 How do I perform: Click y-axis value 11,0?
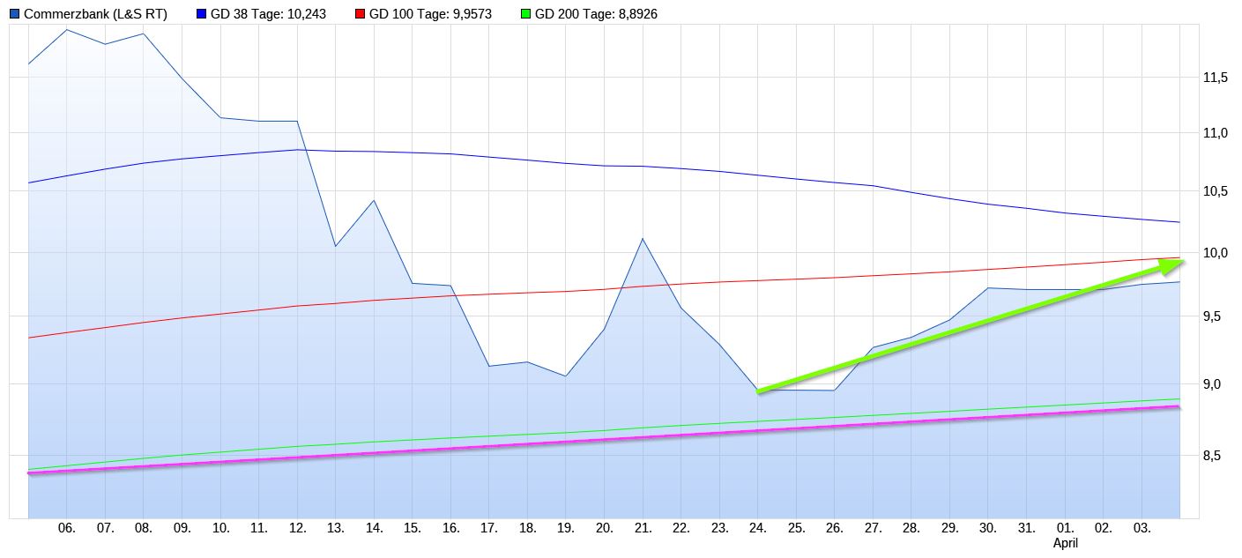[x=1216, y=133]
